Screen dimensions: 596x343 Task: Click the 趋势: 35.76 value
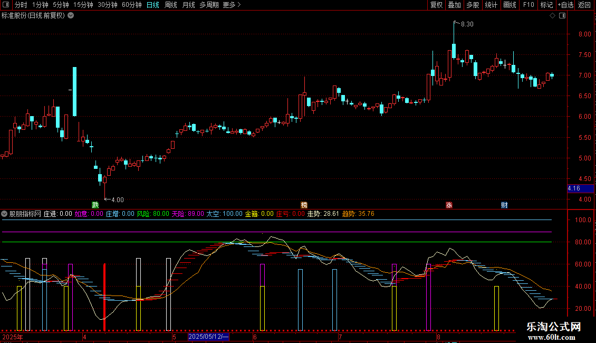(358, 214)
